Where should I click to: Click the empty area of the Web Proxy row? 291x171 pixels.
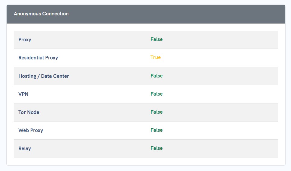tap(219, 131)
